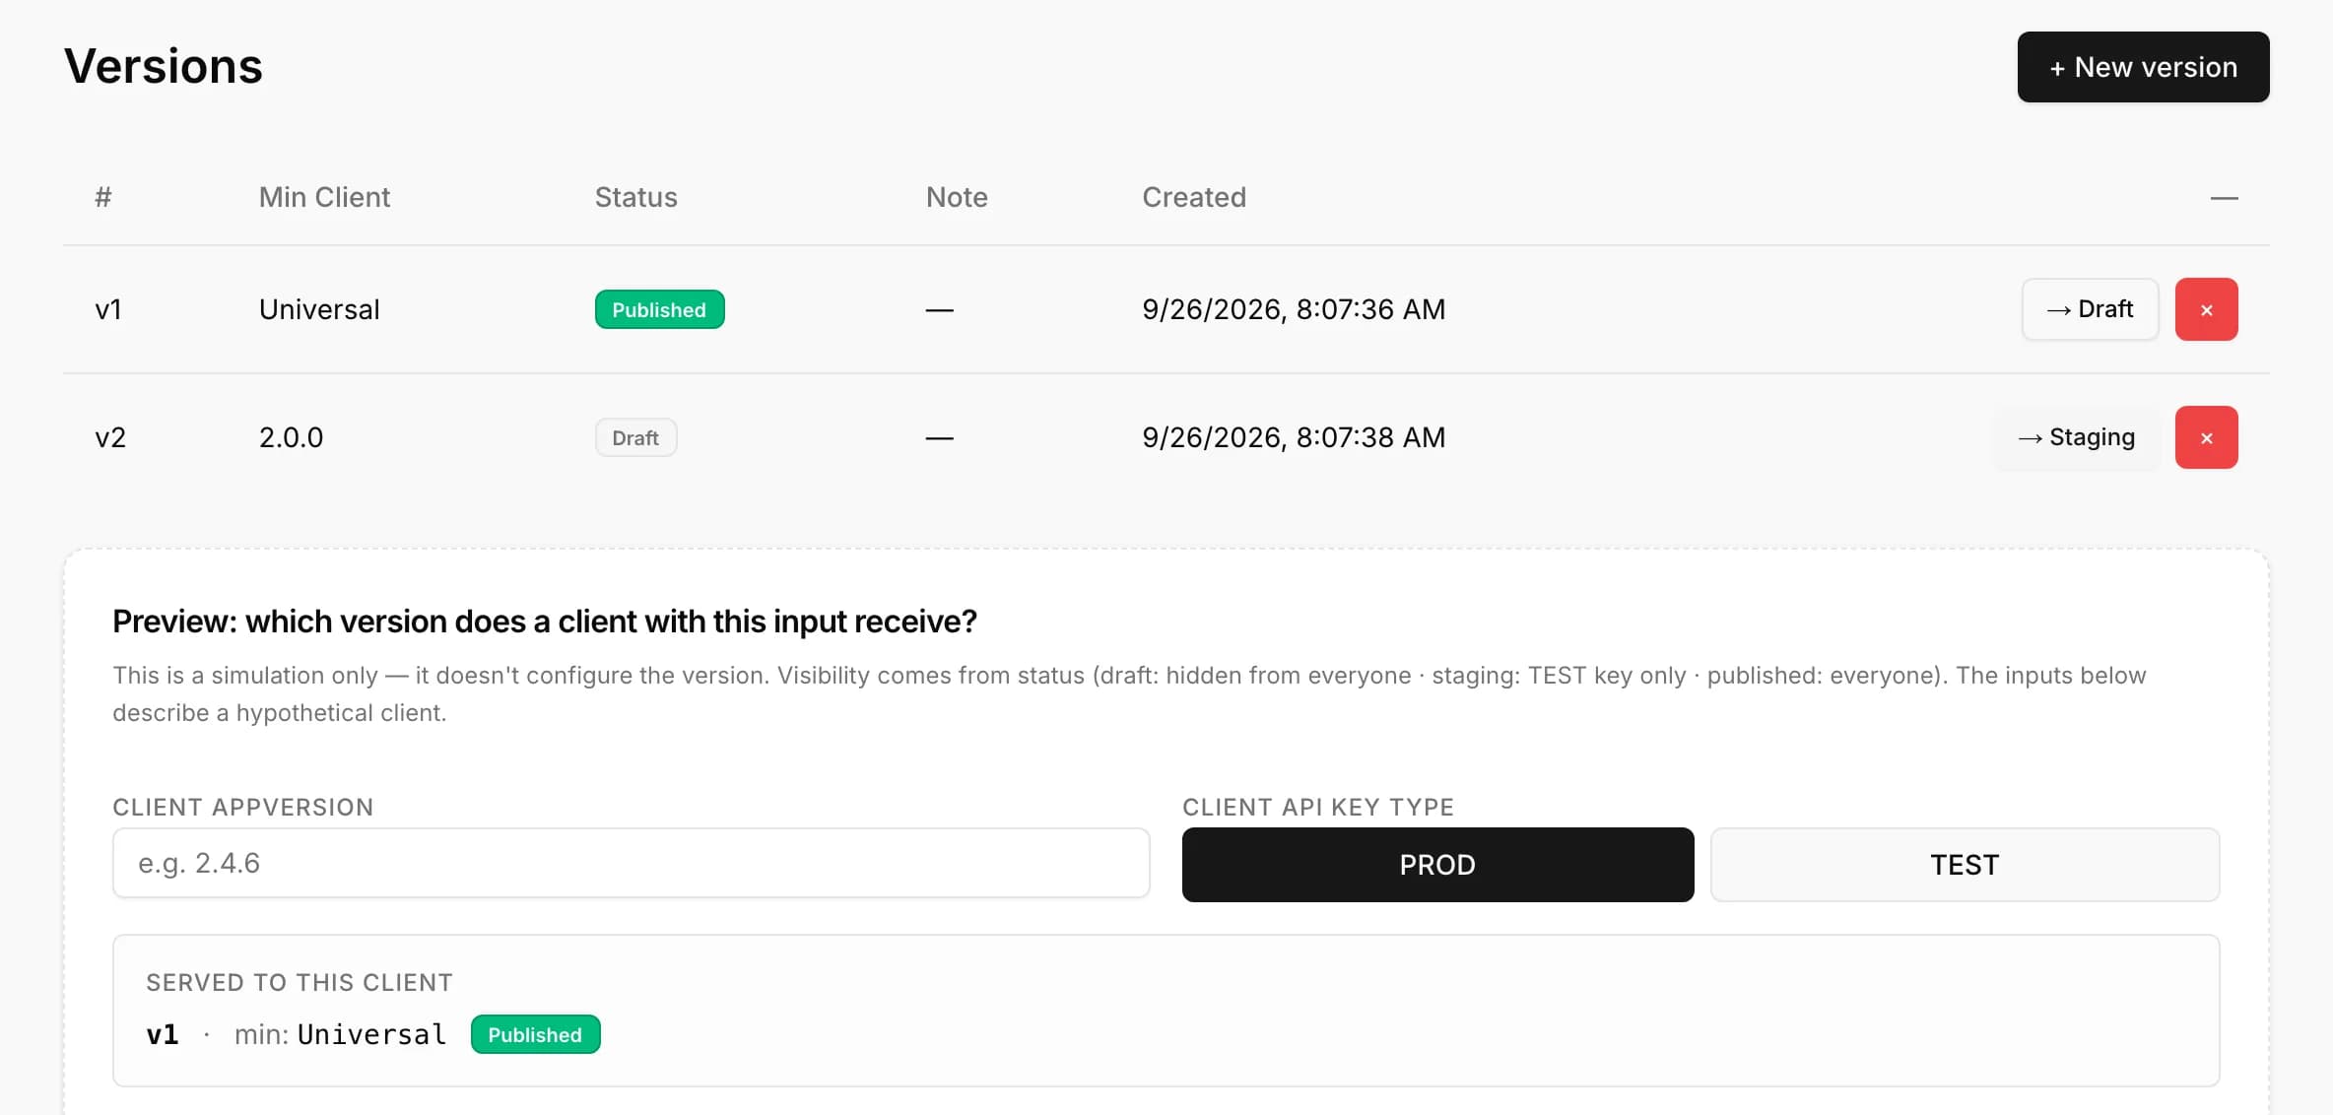Delete version v2 with red × button
This screenshot has height=1115, width=2333.
pos(2206,437)
